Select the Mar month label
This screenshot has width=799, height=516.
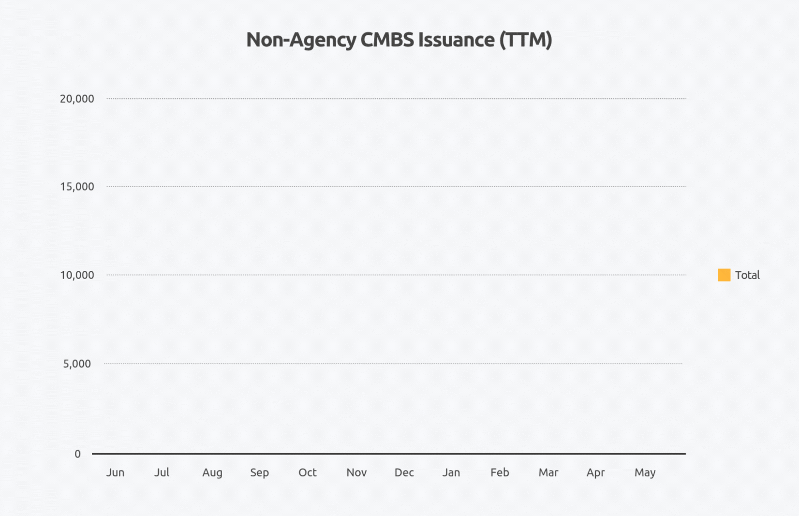point(548,472)
